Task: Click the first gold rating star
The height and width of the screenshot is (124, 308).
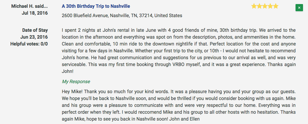Action: [254, 6]
